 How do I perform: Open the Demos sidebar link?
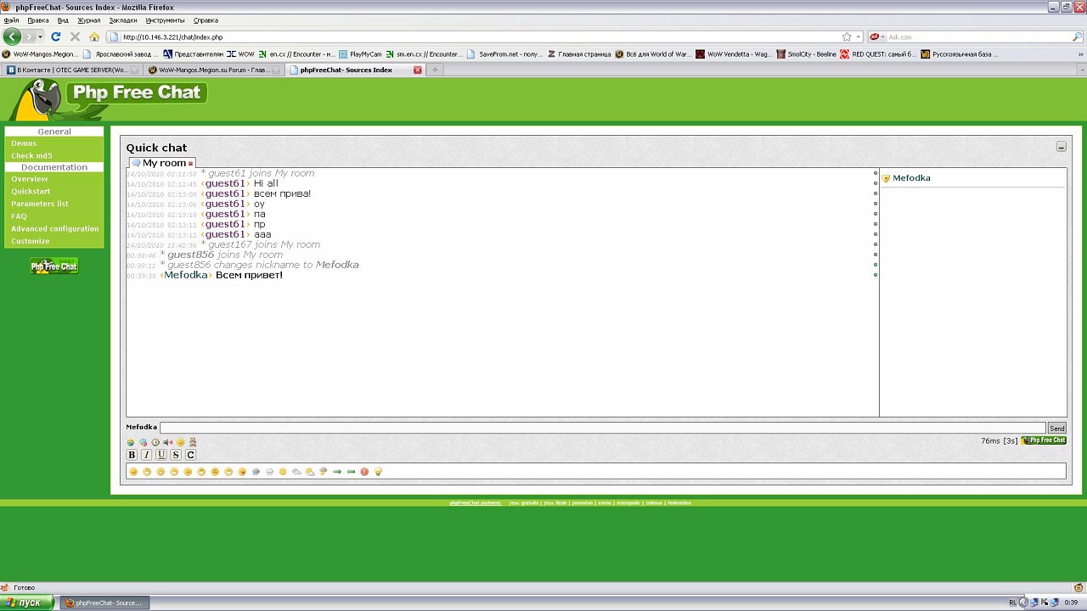24,143
